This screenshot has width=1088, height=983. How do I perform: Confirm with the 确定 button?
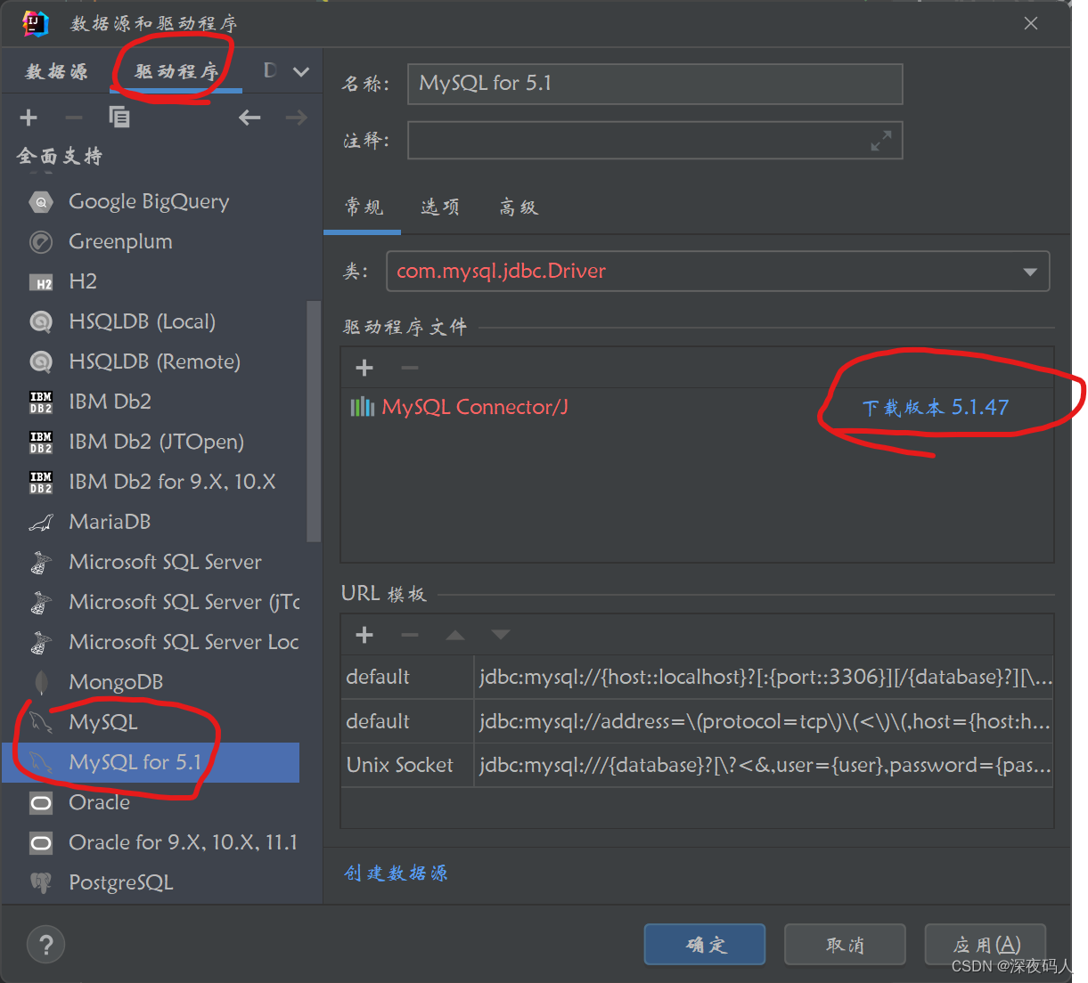pyautogui.click(x=705, y=945)
